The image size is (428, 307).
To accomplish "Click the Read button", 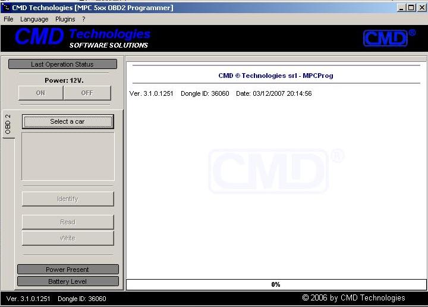I will pyautogui.click(x=68, y=222).
